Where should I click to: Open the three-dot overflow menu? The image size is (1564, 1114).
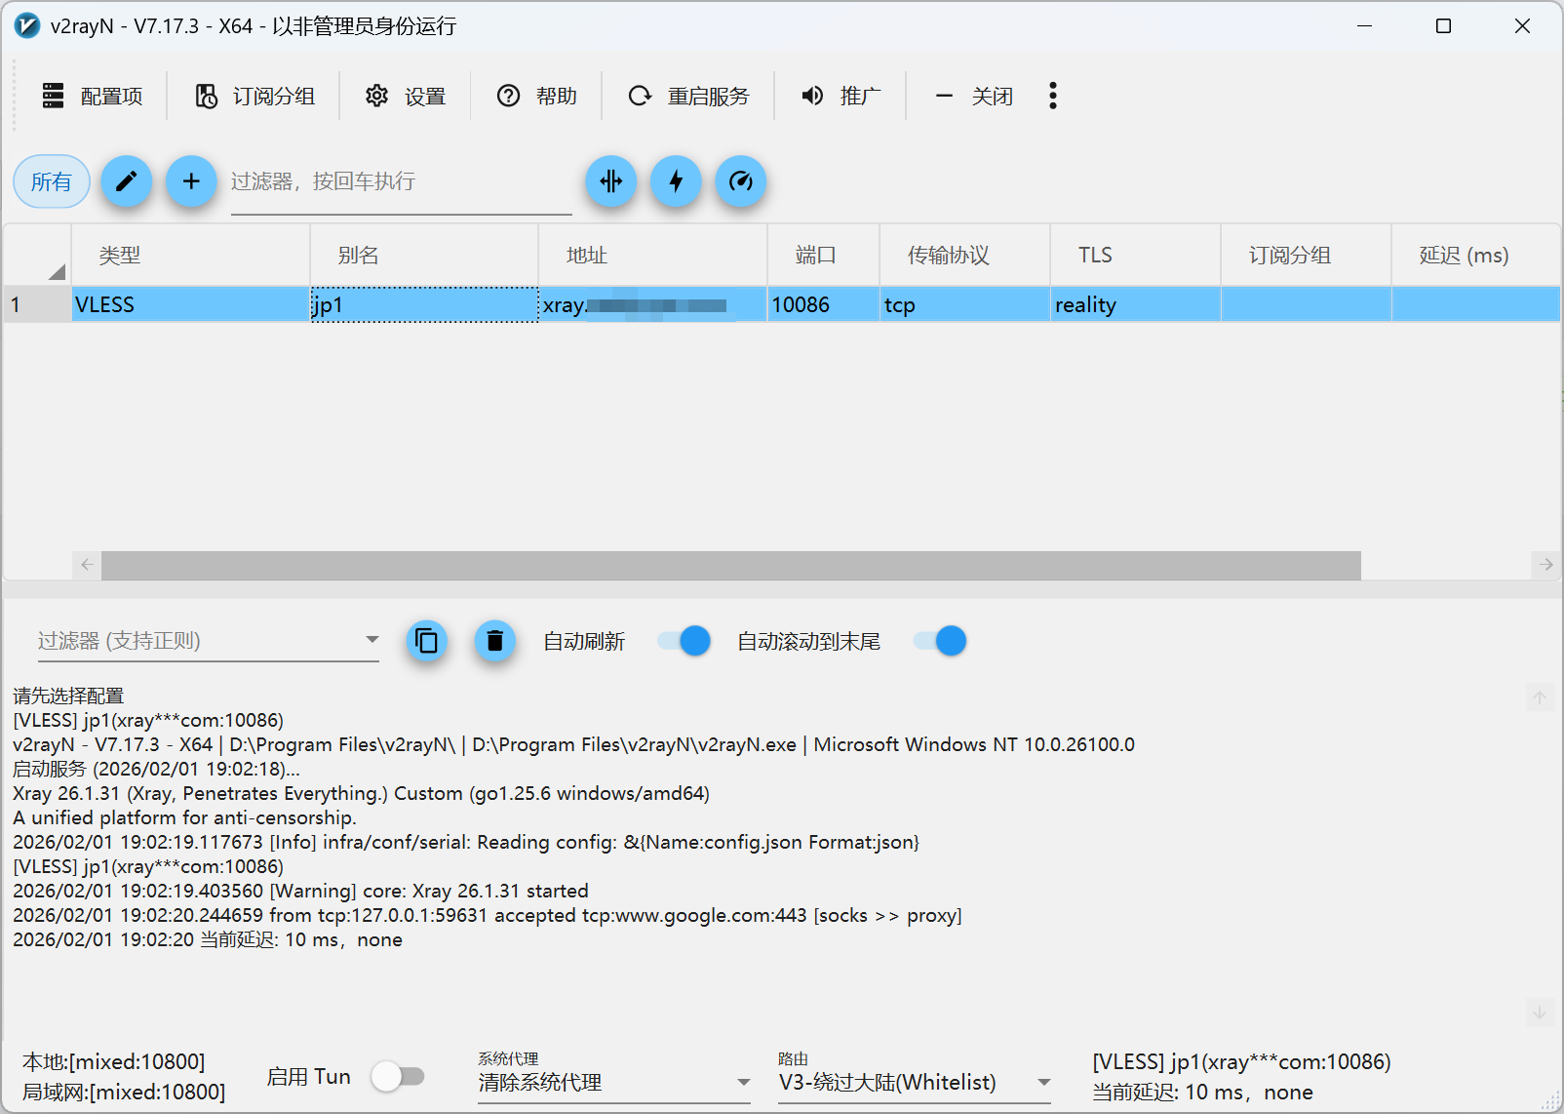point(1053,96)
